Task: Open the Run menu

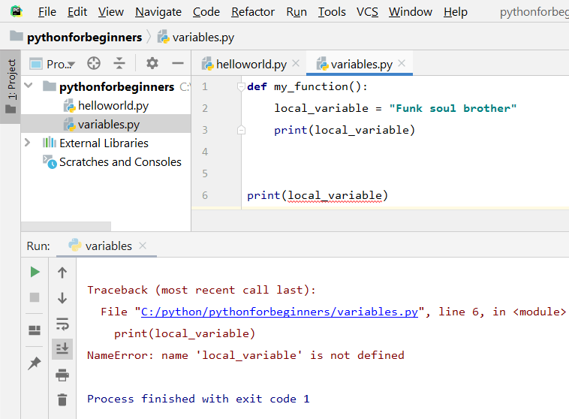Action: point(297,12)
